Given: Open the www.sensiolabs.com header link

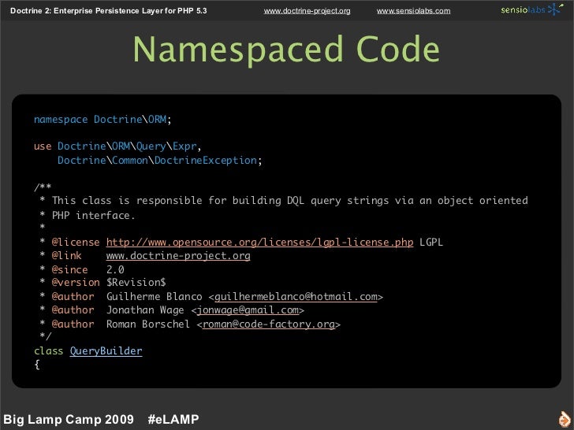Looking at the screenshot, I should tap(414, 11).
